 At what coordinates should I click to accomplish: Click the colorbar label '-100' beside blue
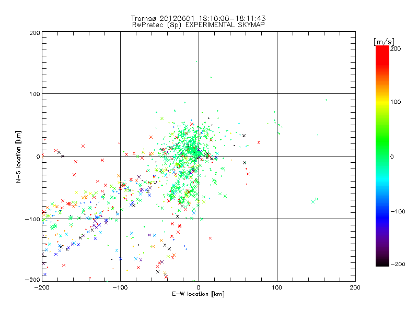point(398,212)
